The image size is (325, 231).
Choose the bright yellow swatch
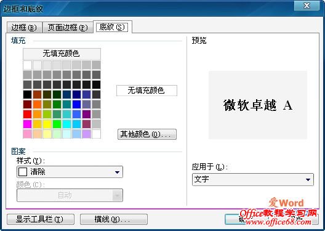tap(47, 124)
